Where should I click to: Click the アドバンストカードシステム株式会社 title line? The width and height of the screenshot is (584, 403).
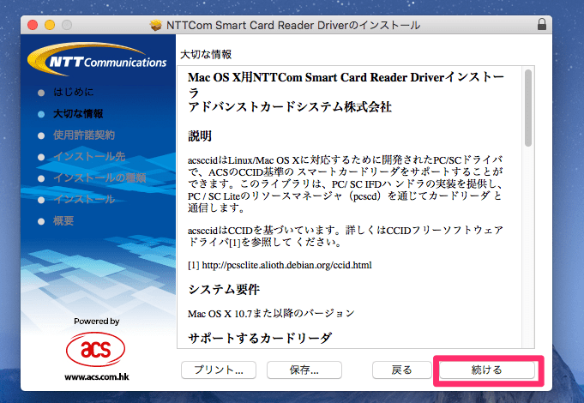(290, 107)
